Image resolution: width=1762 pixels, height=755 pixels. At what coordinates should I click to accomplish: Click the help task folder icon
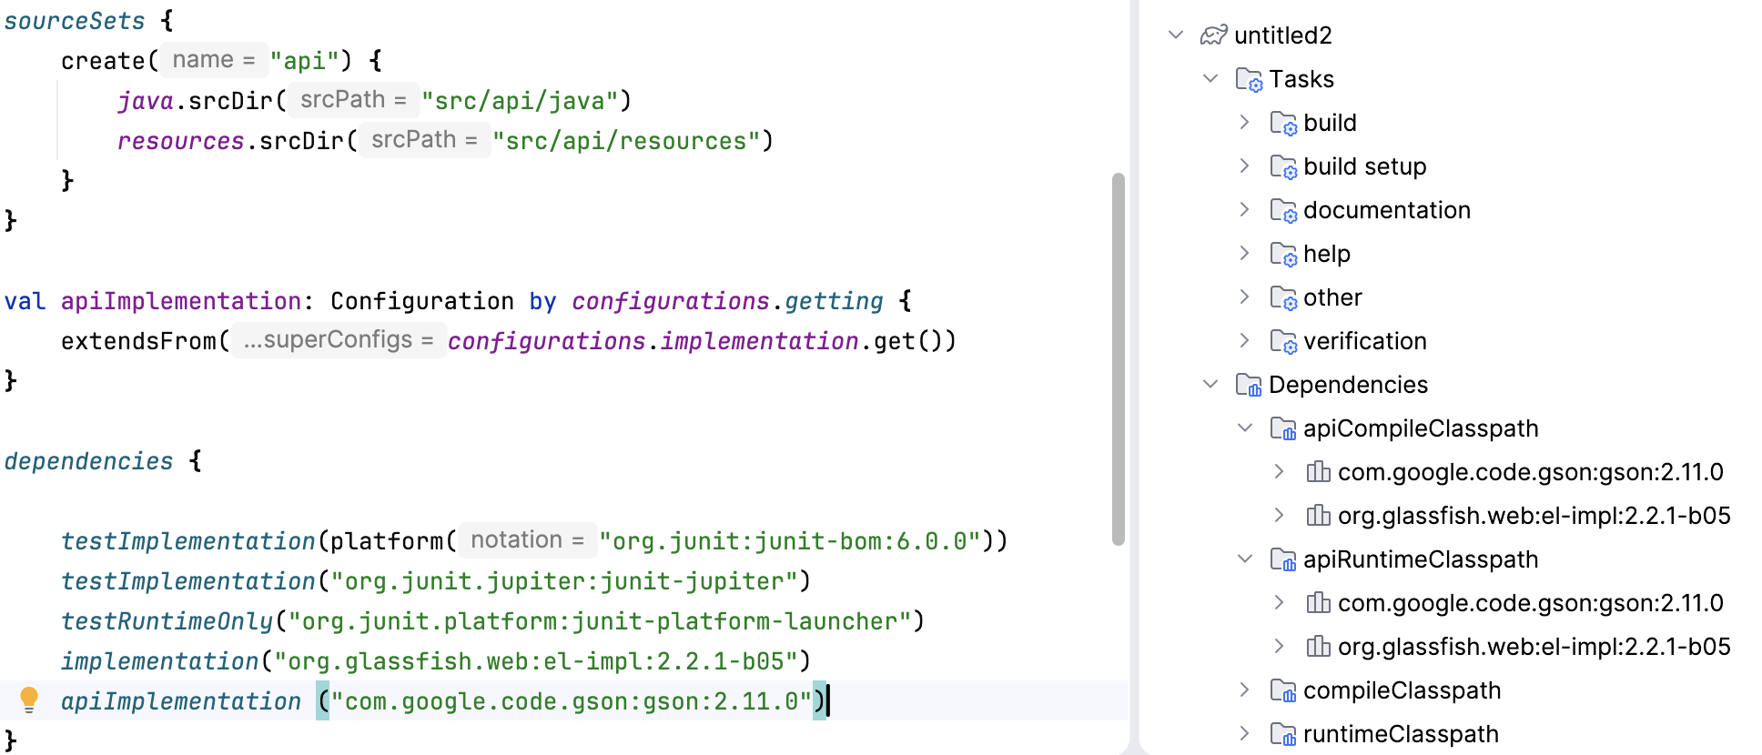pyautogui.click(x=1283, y=254)
